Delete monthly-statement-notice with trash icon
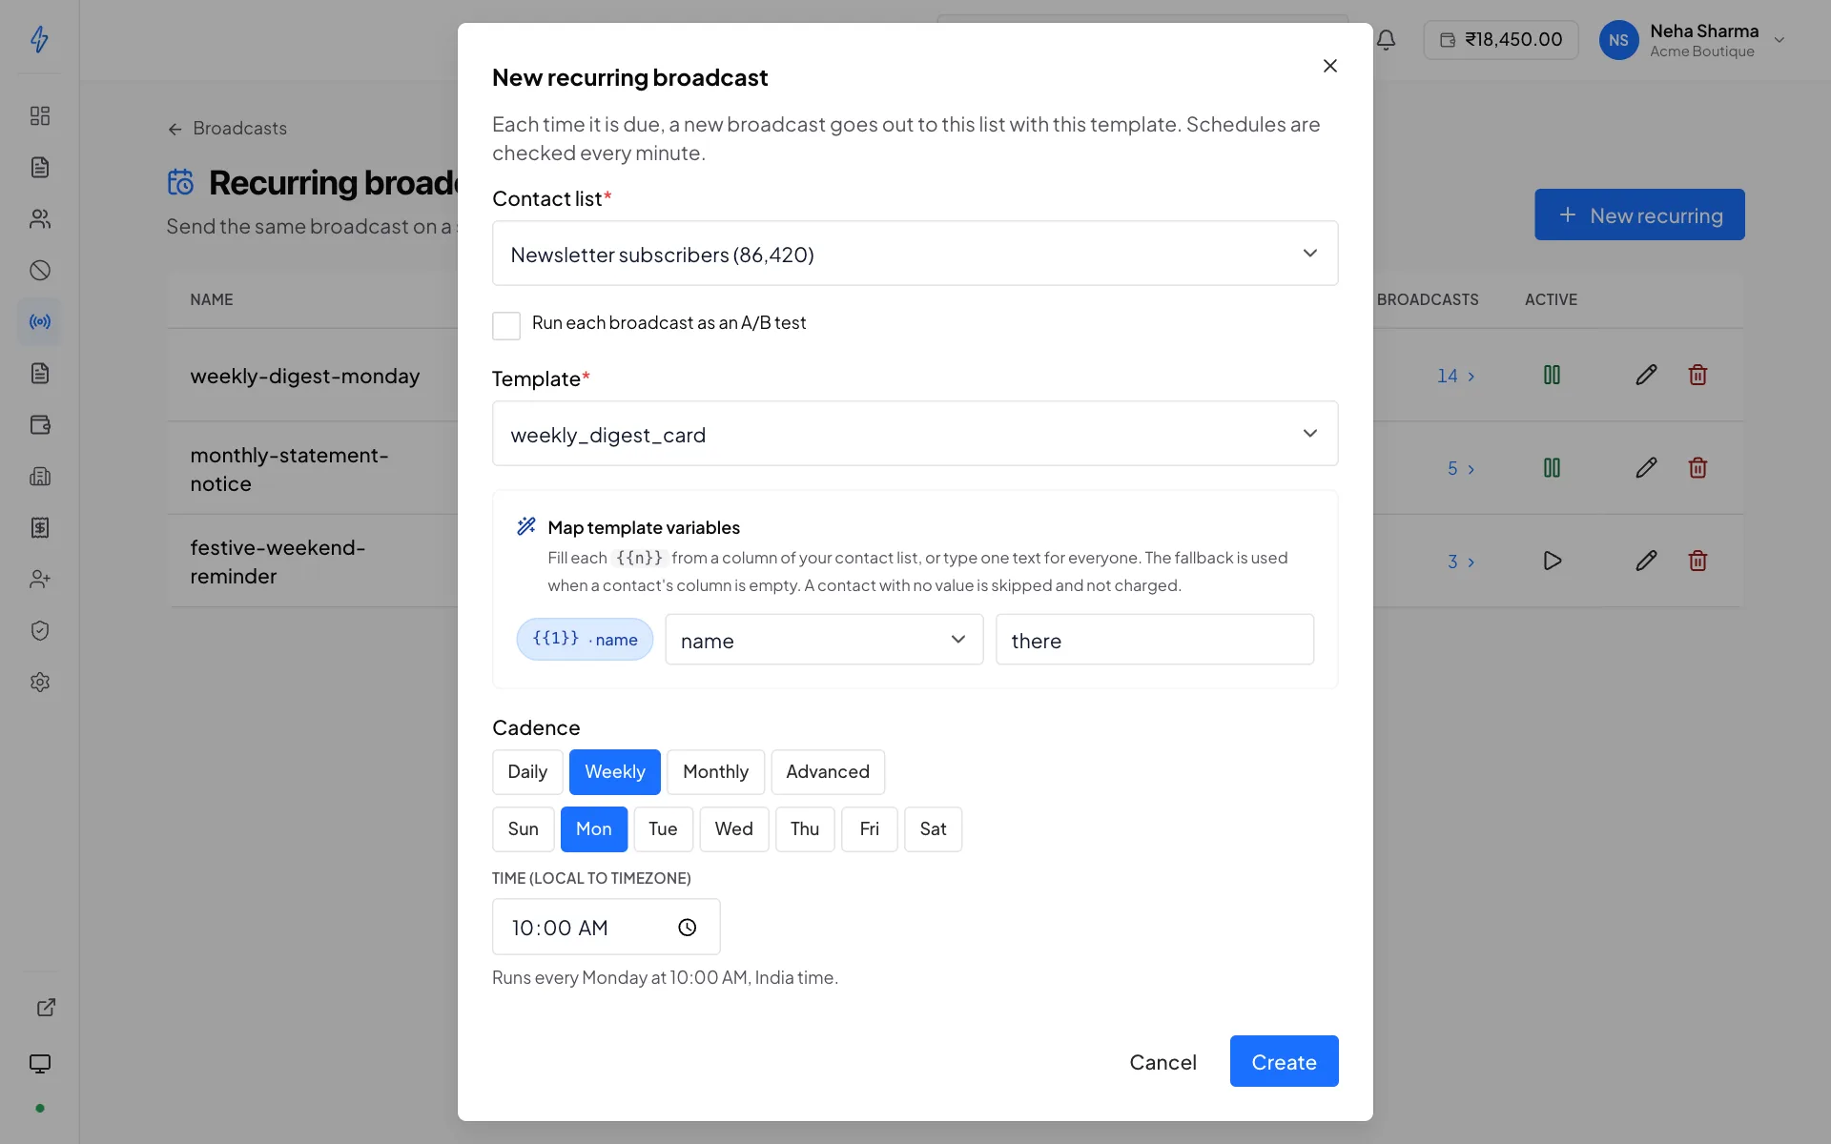This screenshot has width=1831, height=1144. [x=1697, y=468]
